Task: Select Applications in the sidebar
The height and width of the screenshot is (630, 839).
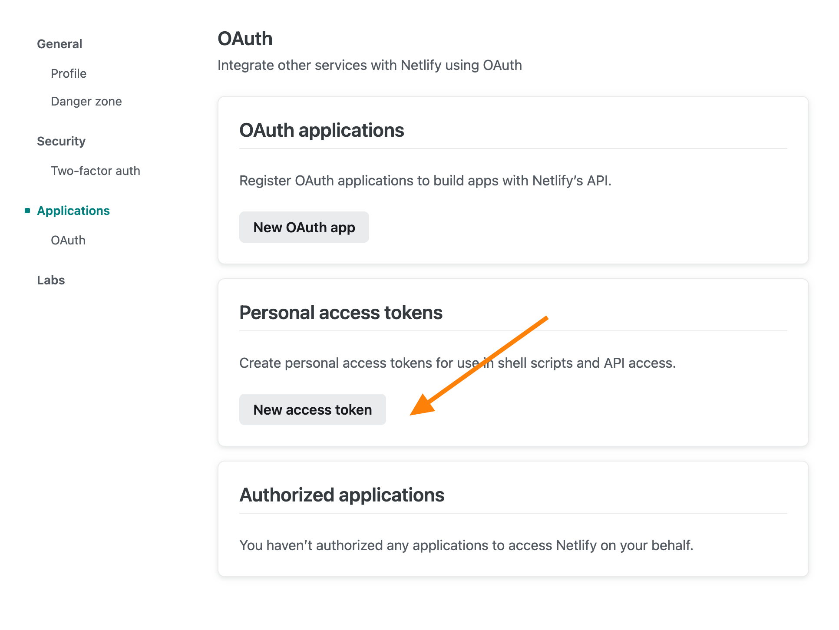Action: click(73, 211)
